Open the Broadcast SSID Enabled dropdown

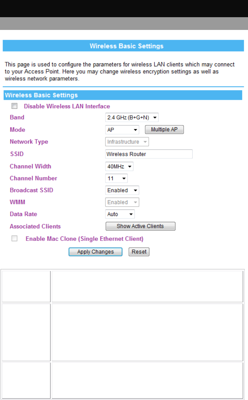point(122,190)
